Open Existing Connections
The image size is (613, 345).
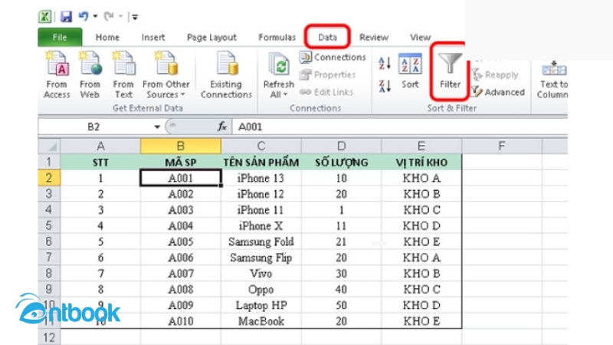pyautogui.click(x=226, y=74)
